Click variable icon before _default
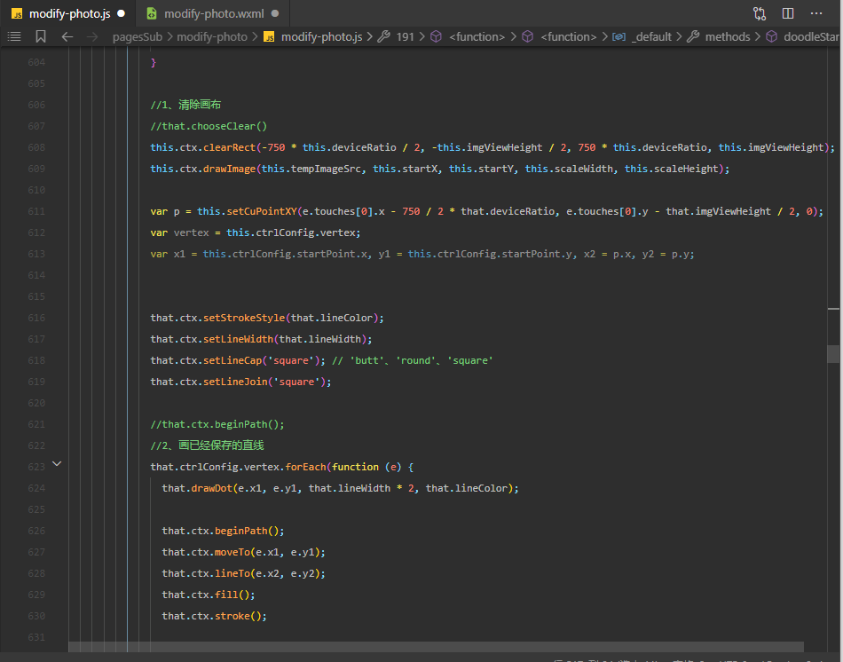This screenshot has width=843, height=662. pos(618,36)
